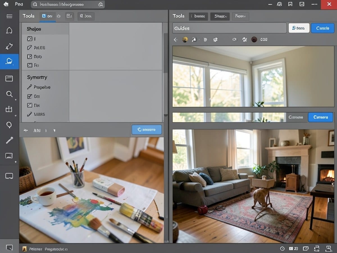Open the dropdown arrow beside the AN label
Viewport: 337px width, 253px height.
pos(54,131)
